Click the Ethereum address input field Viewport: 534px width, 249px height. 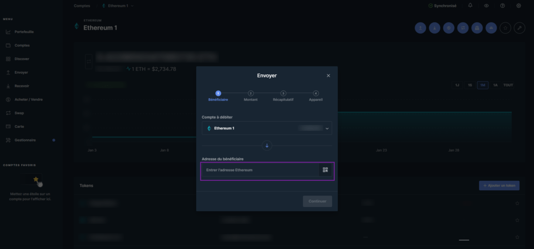coord(260,170)
